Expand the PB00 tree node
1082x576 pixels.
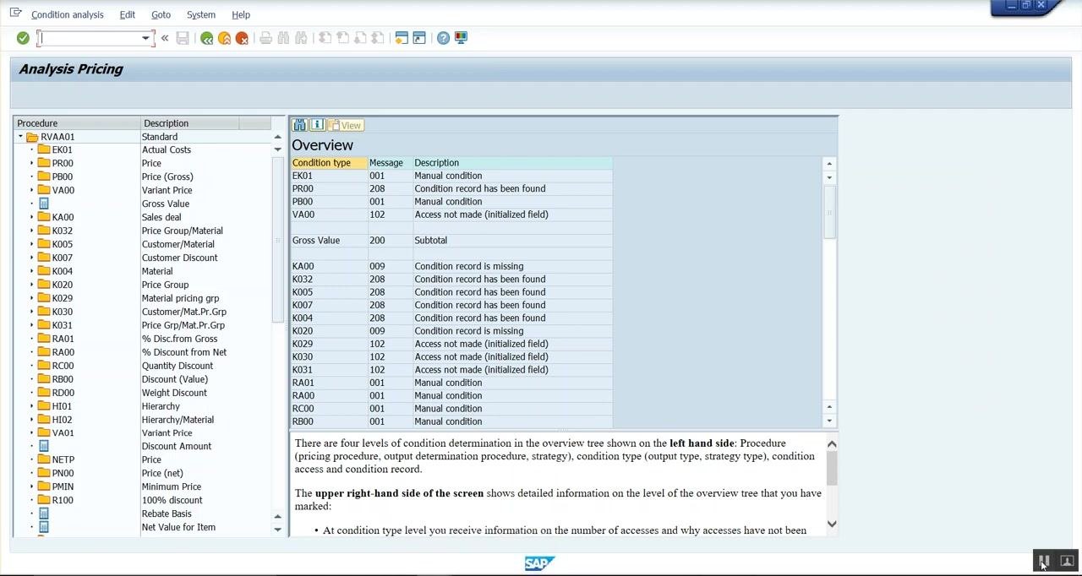32,177
